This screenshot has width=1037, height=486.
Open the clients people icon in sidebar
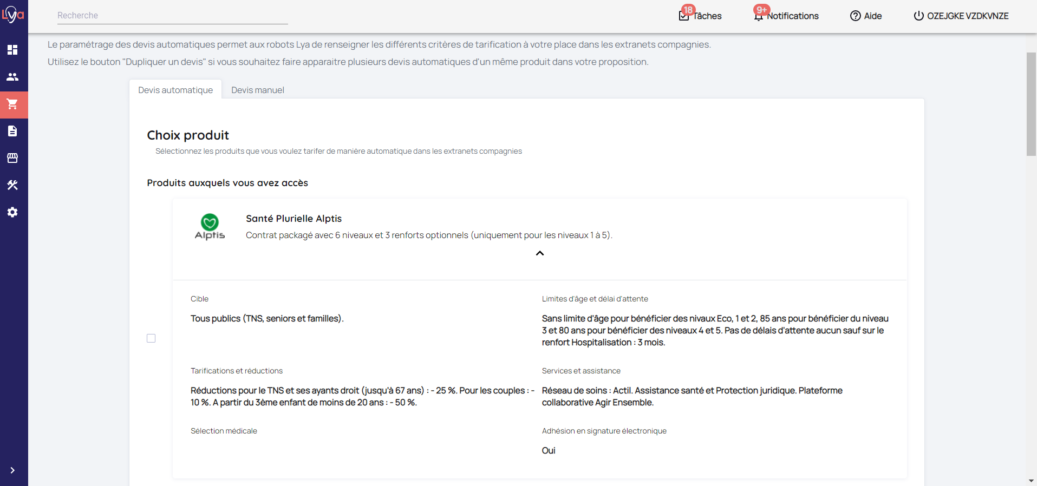click(12, 77)
